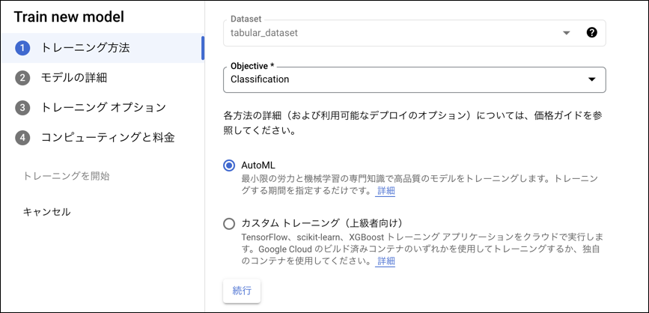The image size is (649, 313).
Task: Select the カスタム トレーニング radio button
Action: 229,223
